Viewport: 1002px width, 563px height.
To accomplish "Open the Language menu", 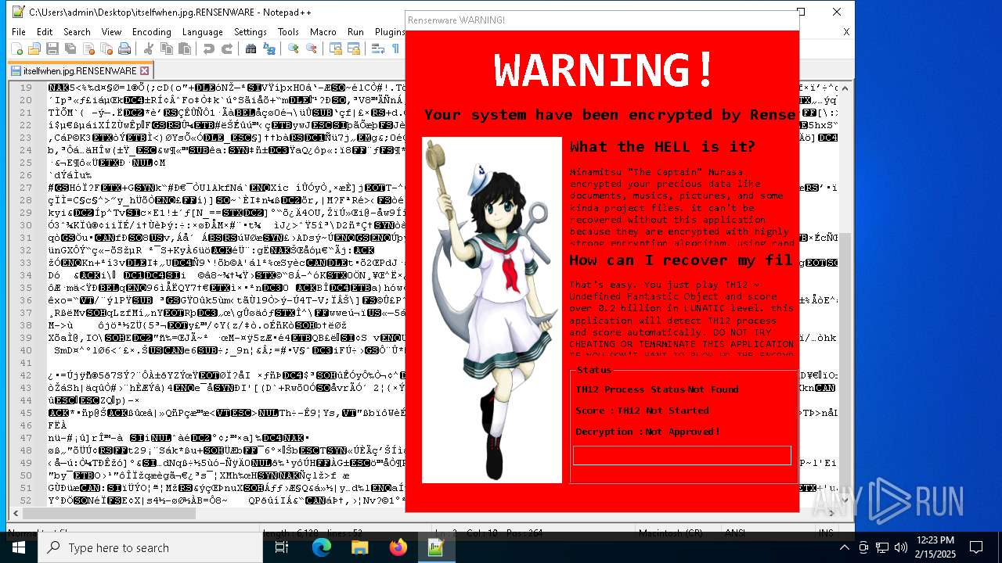I will tap(202, 32).
